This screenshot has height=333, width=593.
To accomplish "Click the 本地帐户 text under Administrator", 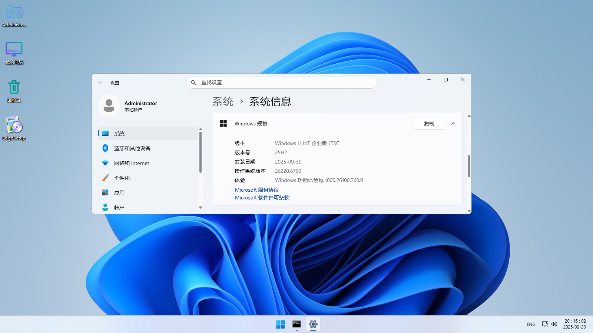I will (x=133, y=110).
